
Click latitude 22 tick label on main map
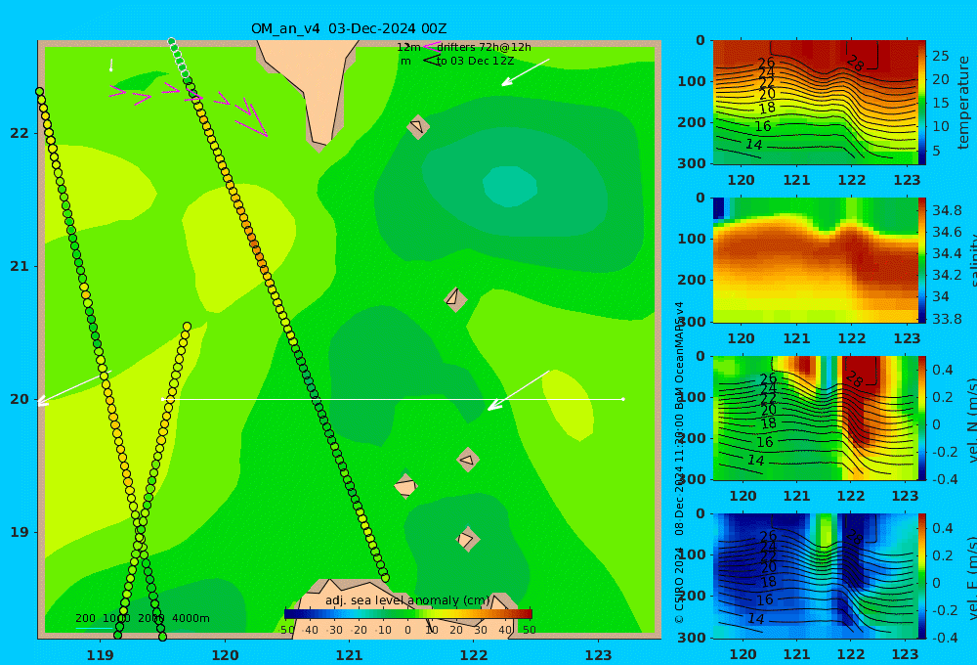pyautogui.click(x=20, y=133)
